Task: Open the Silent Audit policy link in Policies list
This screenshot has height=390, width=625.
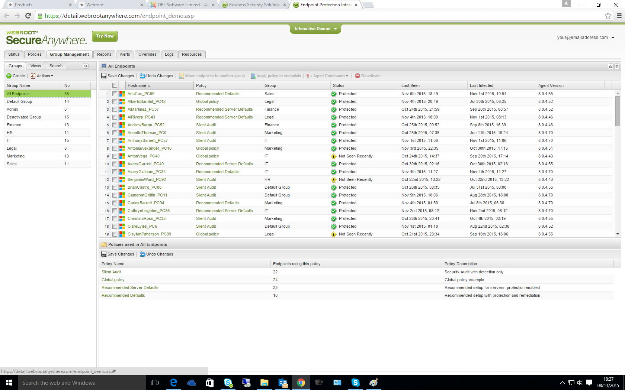Action: pos(112,272)
